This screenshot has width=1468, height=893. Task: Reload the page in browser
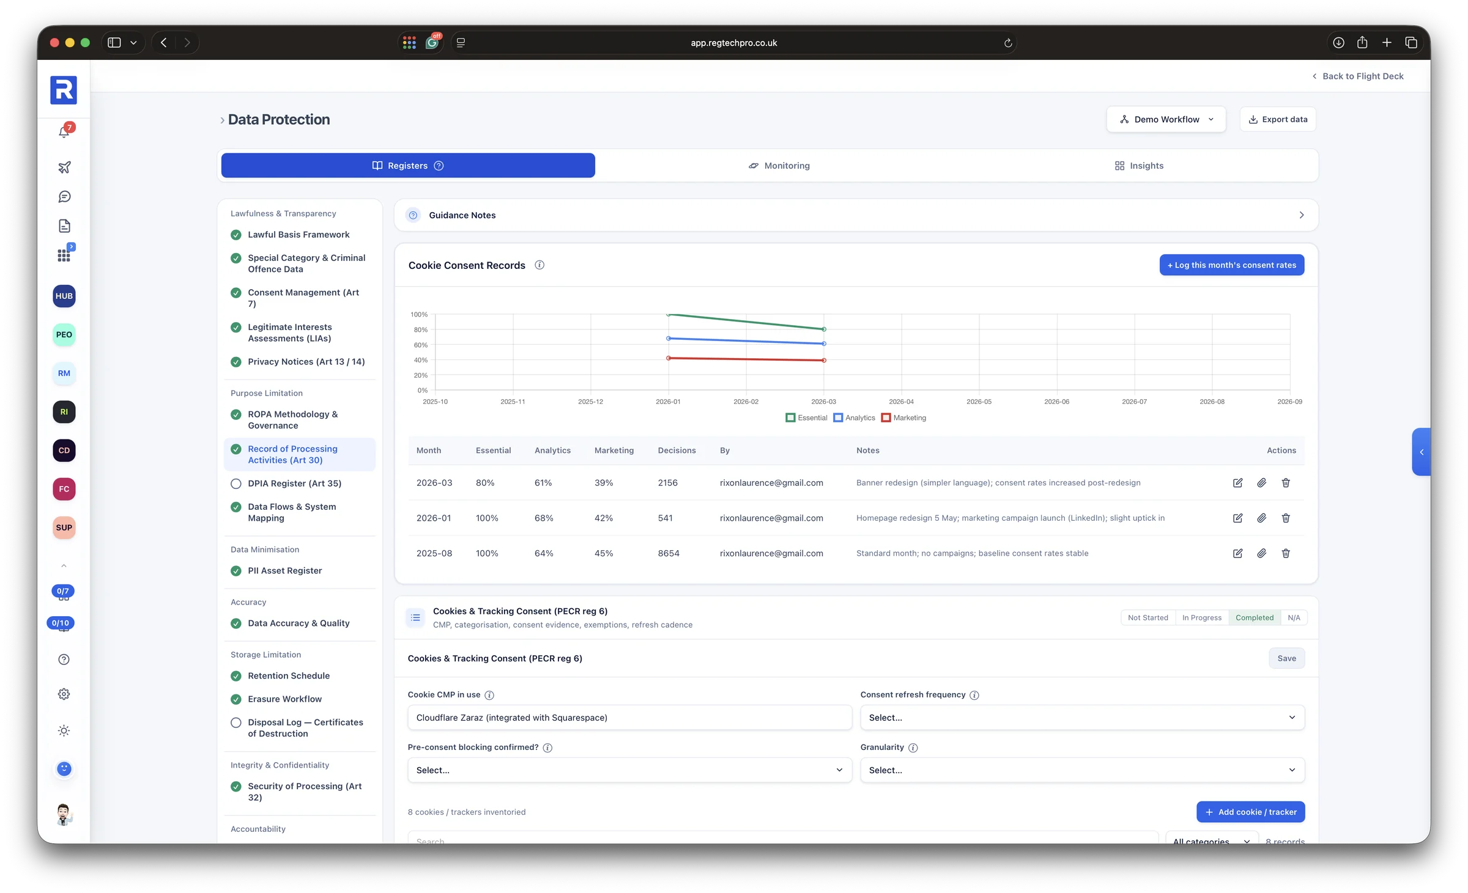pyautogui.click(x=1008, y=43)
